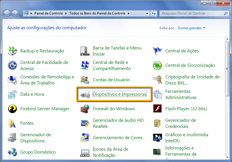
Task: Select the Painel de Controle breadcrumb
Action: 48,13
